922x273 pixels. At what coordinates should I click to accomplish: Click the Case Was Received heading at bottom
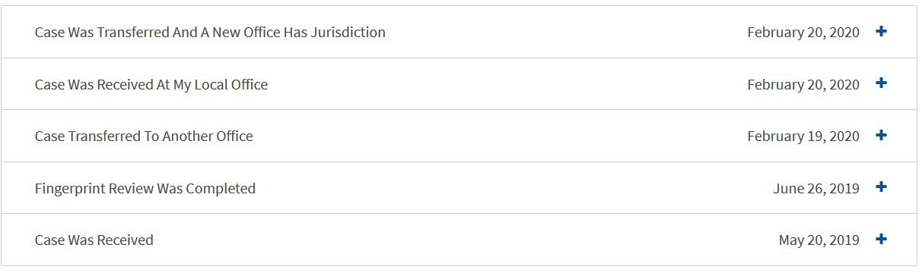(94, 240)
